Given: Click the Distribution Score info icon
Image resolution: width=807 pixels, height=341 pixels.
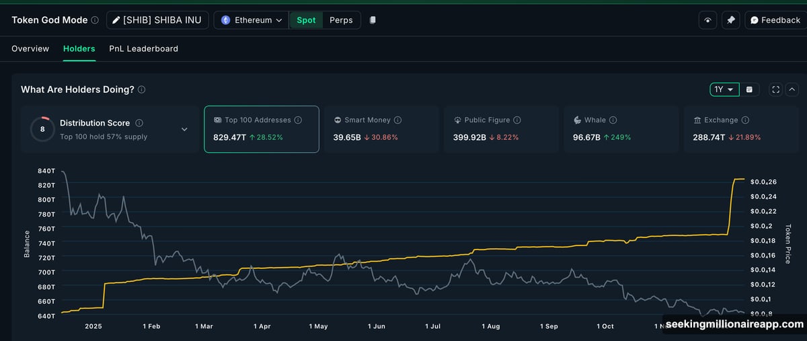Looking at the screenshot, I should [x=139, y=123].
